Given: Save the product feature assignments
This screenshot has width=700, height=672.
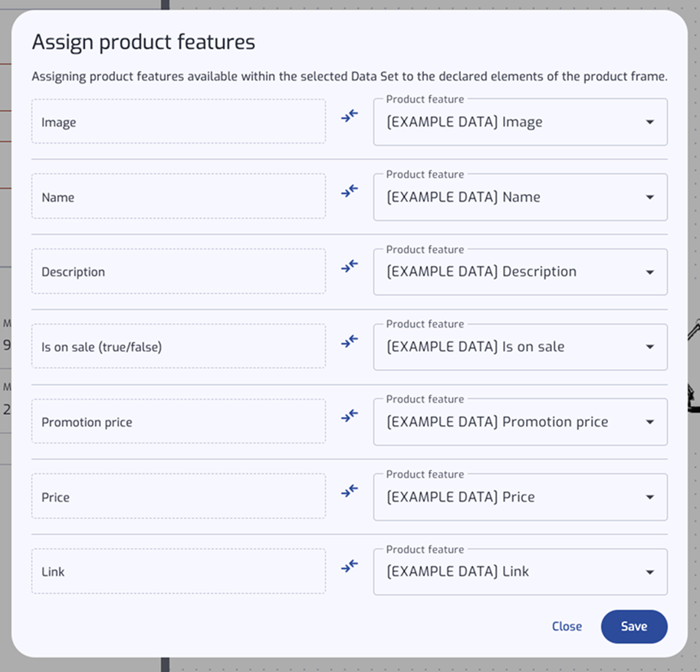Looking at the screenshot, I should (x=634, y=627).
